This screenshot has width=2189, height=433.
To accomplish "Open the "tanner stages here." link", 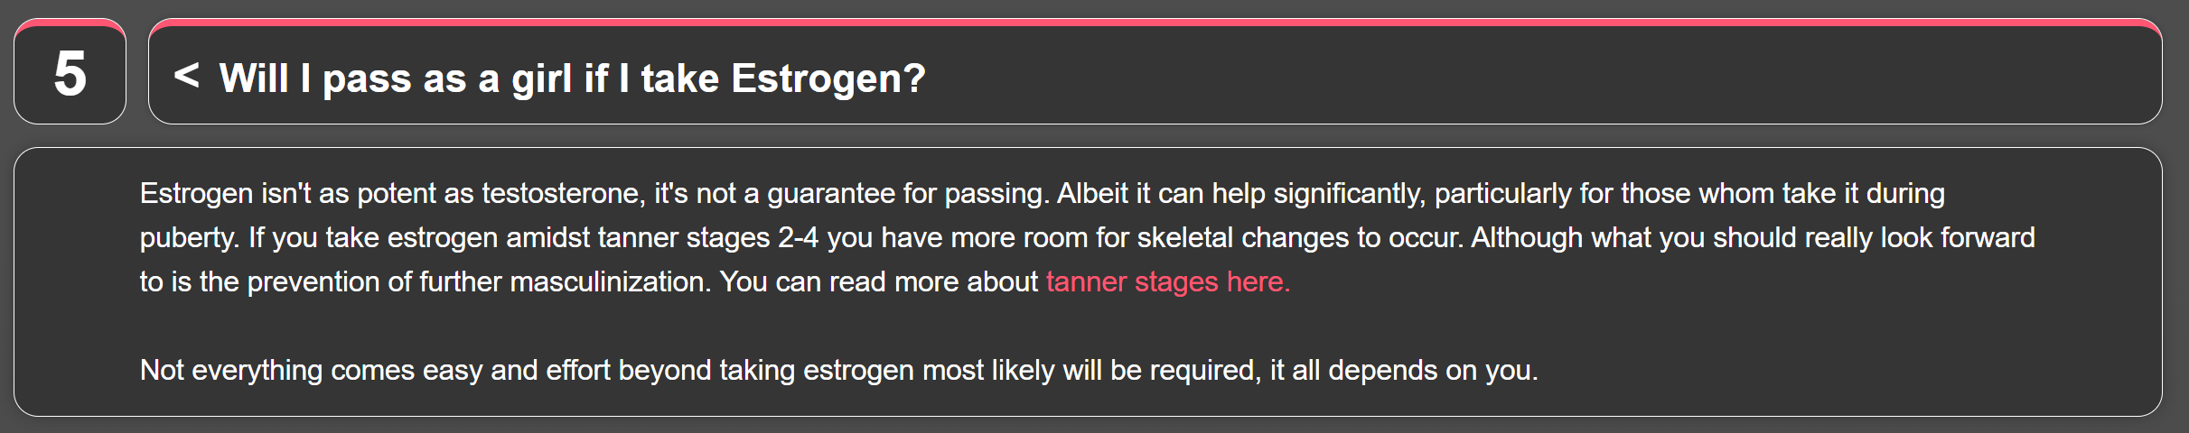I will click(x=1167, y=281).
